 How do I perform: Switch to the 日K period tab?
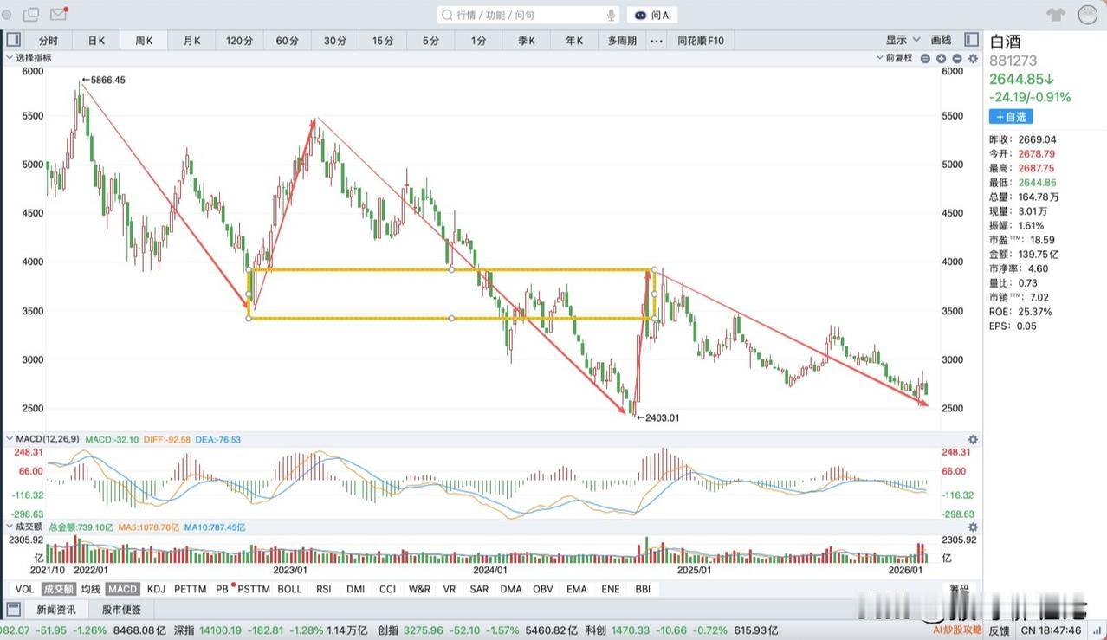click(x=96, y=41)
